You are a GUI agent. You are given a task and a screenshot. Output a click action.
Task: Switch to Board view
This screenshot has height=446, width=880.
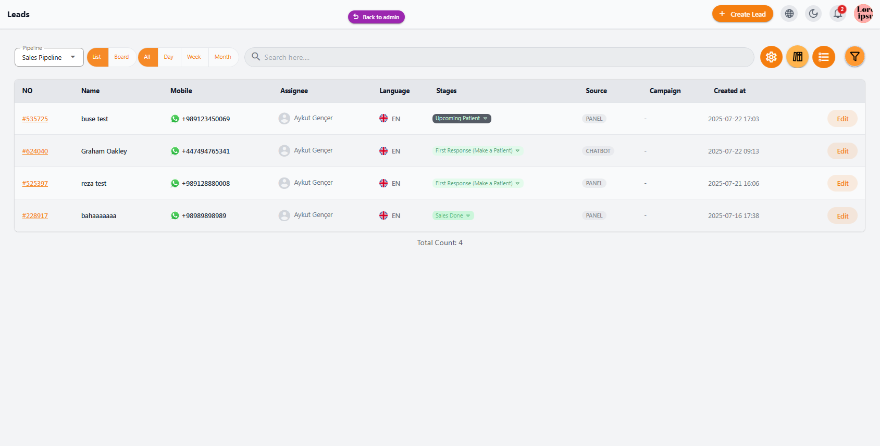tap(121, 57)
